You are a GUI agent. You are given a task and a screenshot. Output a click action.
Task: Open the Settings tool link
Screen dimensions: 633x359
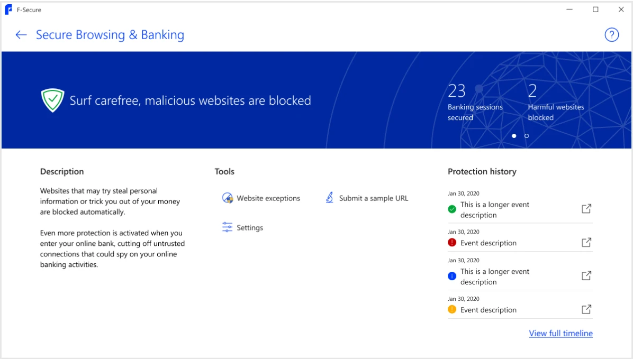250,227
